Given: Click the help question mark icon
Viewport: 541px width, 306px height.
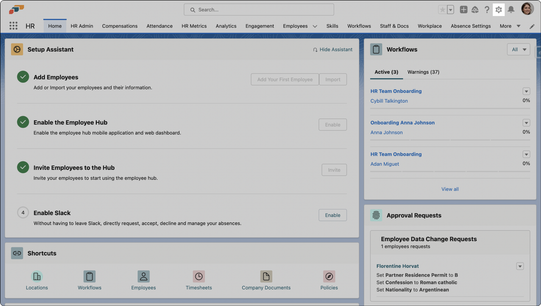Looking at the screenshot, I should click(487, 10).
